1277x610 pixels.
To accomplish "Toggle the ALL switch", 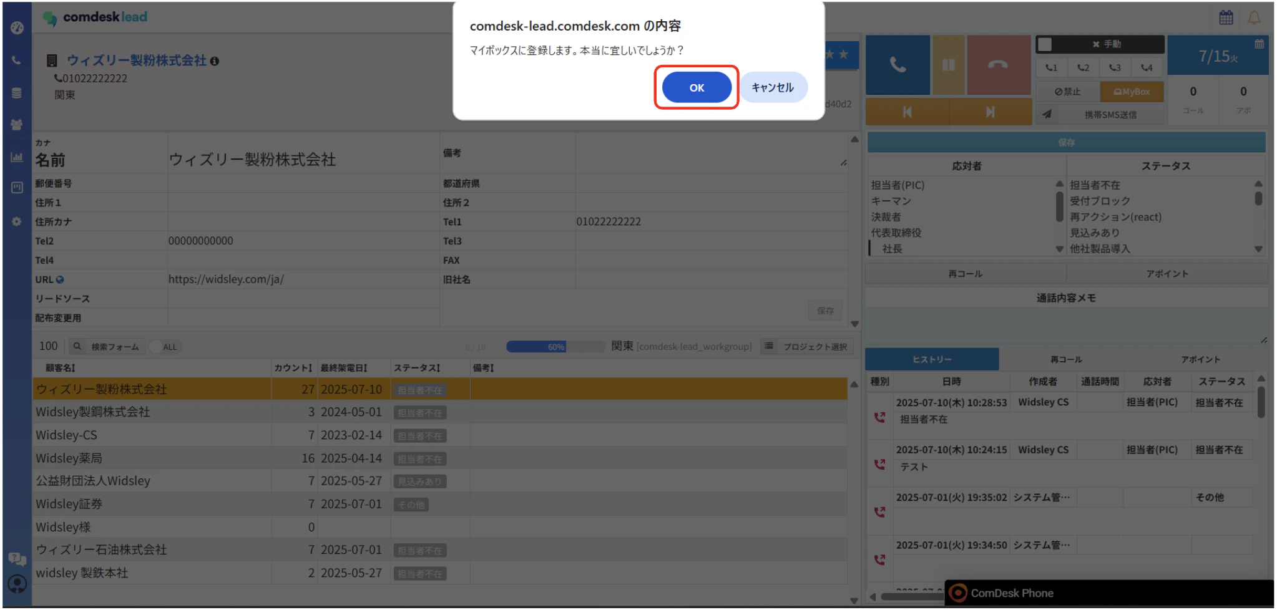I will 165,347.
